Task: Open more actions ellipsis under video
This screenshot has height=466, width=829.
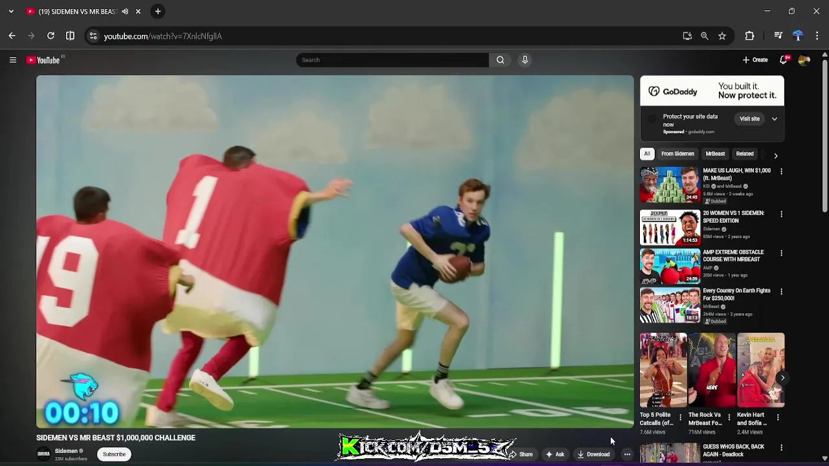Action: [627, 454]
